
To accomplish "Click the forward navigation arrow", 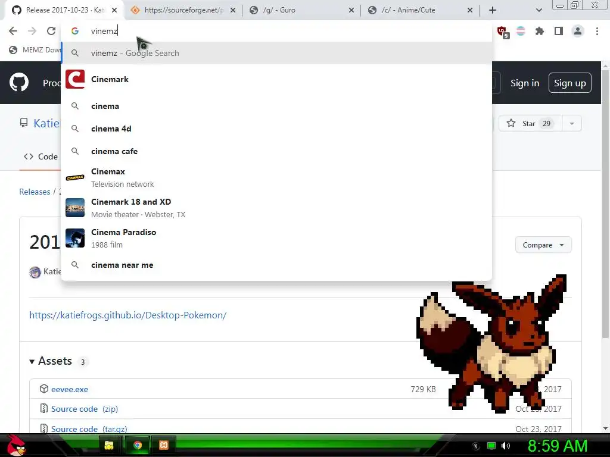I will 32,31.
